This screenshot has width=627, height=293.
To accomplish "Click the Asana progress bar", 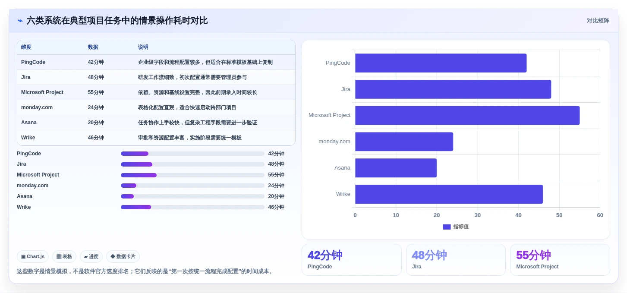I will 192,196.
